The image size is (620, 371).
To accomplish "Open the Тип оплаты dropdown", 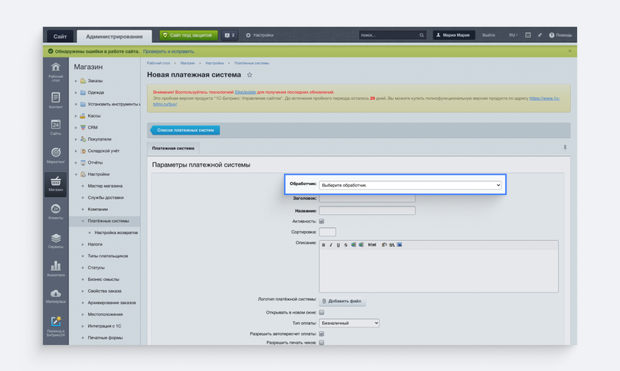I will tap(349, 323).
